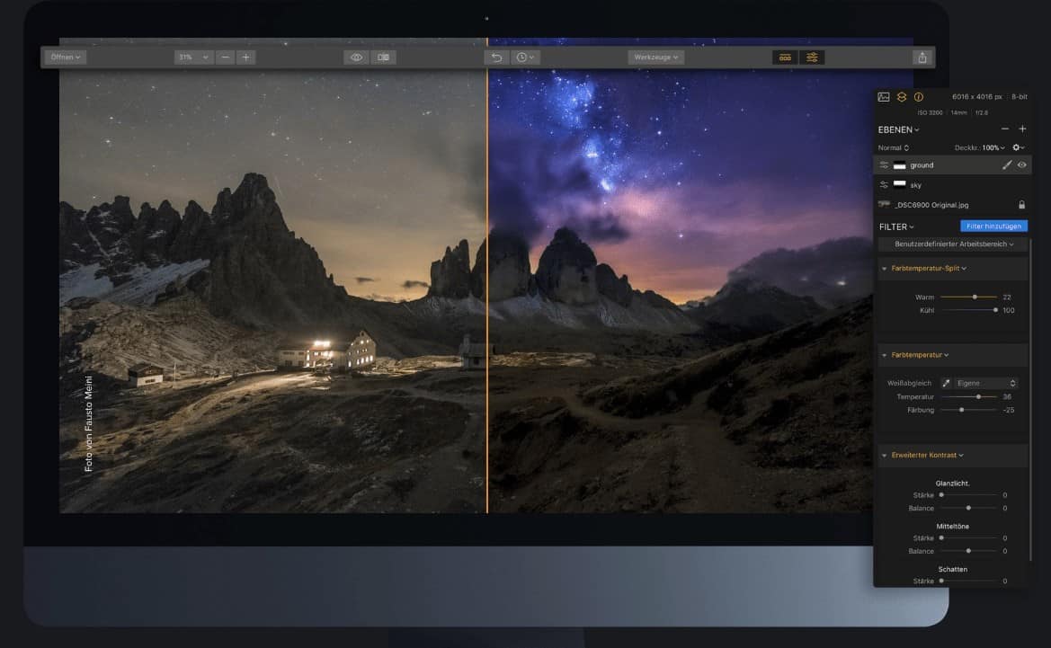Add a new layer with plus icon
The width and height of the screenshot is (1051, 648).
(1022, 129)
